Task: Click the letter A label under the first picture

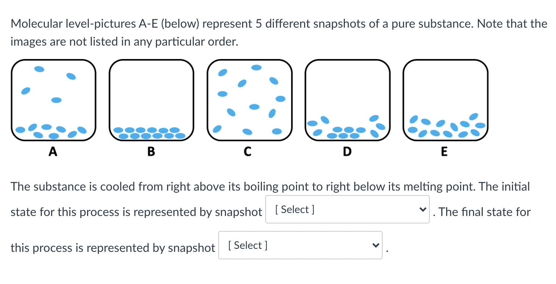Action: point(53,151)
